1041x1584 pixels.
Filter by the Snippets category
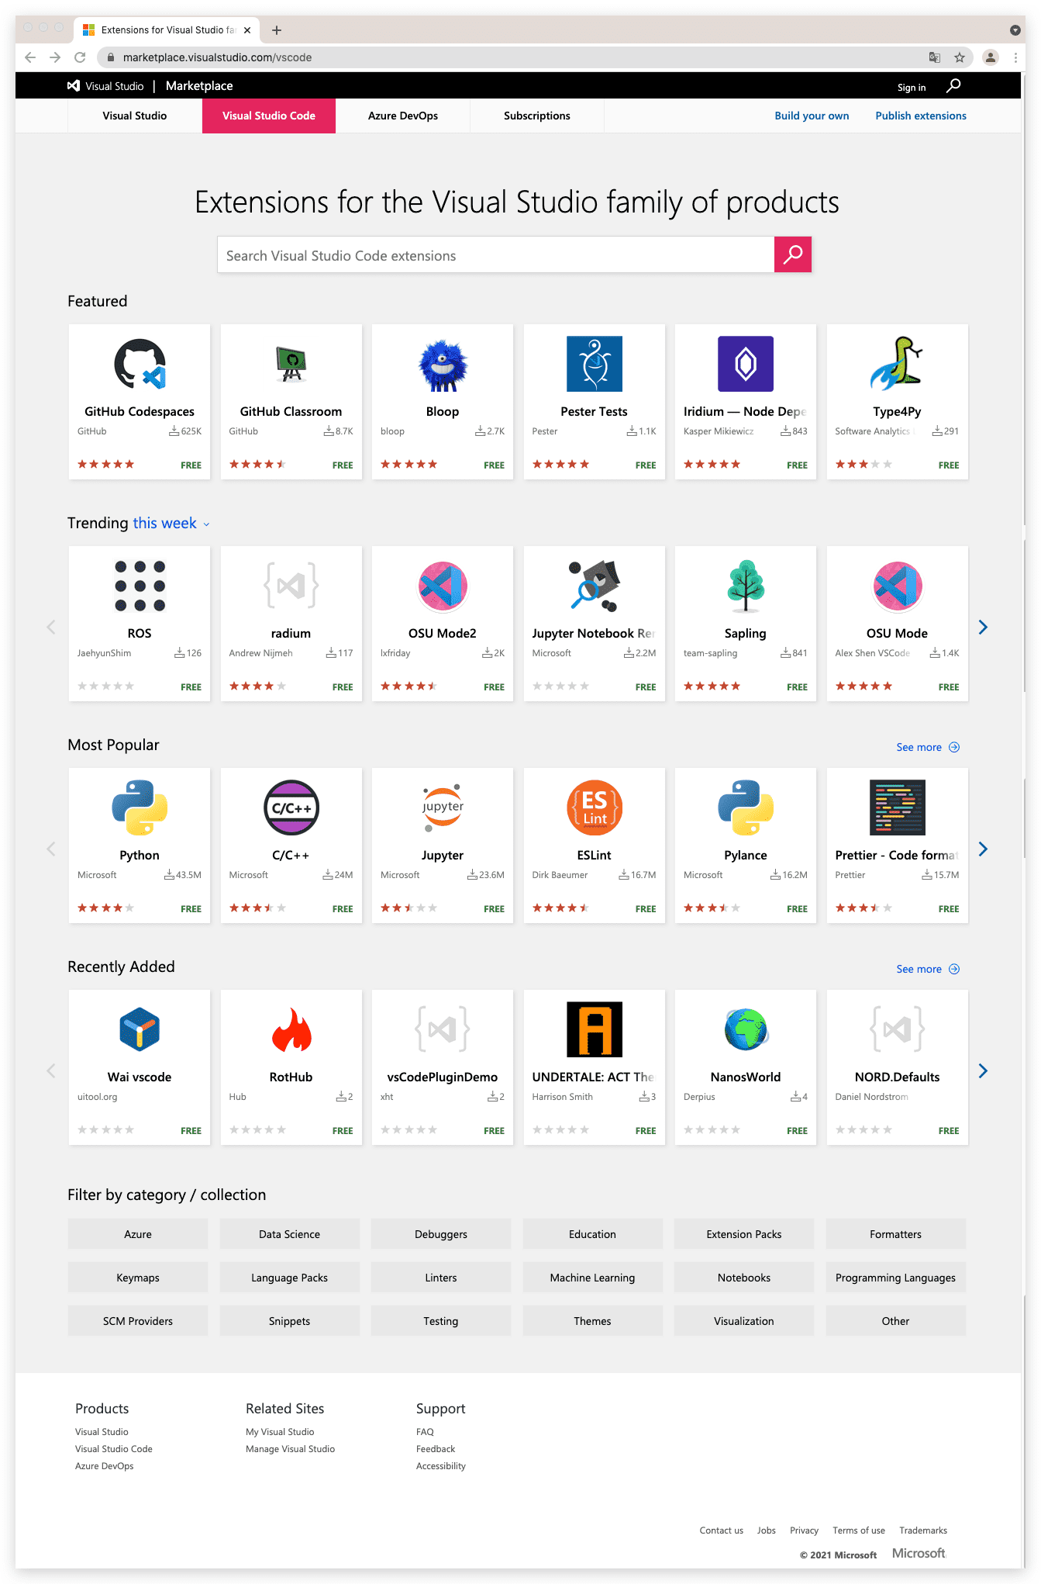coord(289,1321)
